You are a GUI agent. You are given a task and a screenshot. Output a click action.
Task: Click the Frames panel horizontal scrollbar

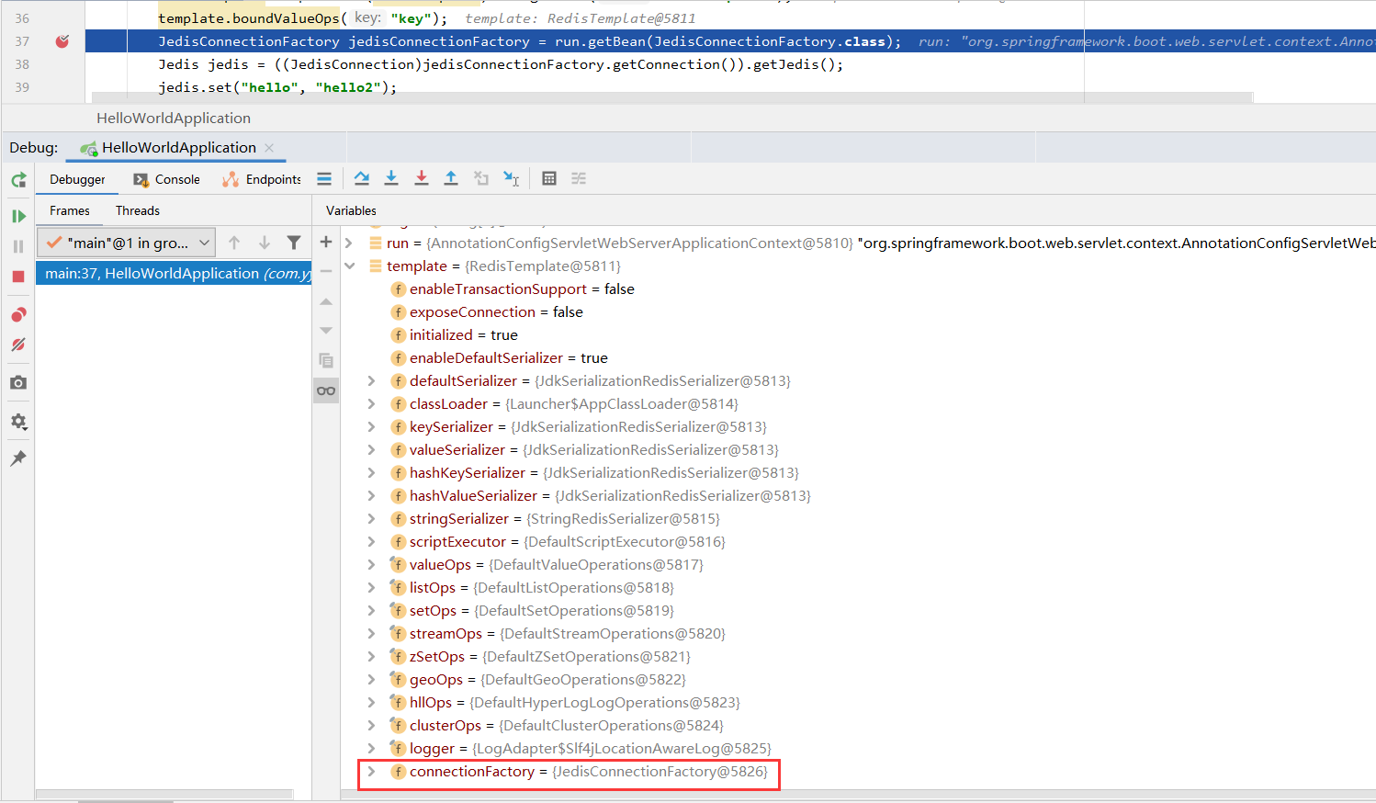point(165,795)
